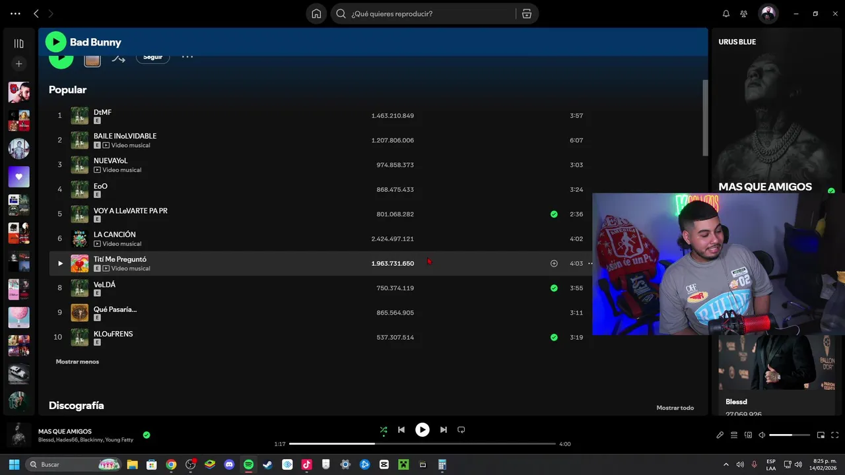Add Tití Me Preguntó to Liked Songs
This screenshot has height=475, width=845.
(x=554, y=263)
